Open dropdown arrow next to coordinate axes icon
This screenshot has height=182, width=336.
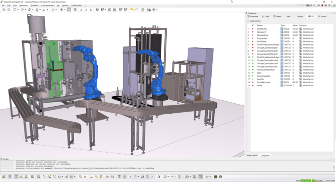coord(48,9)
